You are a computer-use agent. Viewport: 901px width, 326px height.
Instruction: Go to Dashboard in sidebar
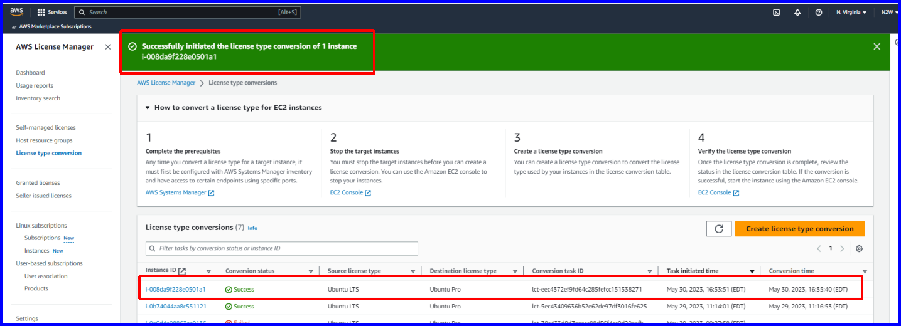(x=30, y=73)
